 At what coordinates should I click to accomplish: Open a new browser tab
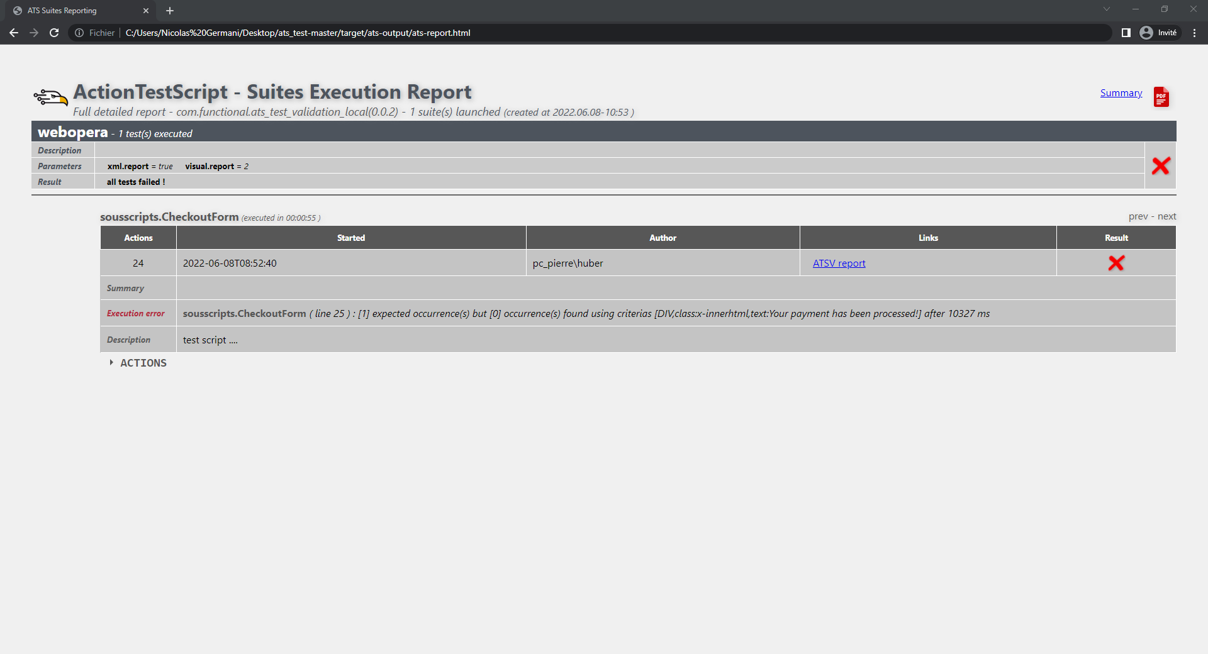point(170,11)
